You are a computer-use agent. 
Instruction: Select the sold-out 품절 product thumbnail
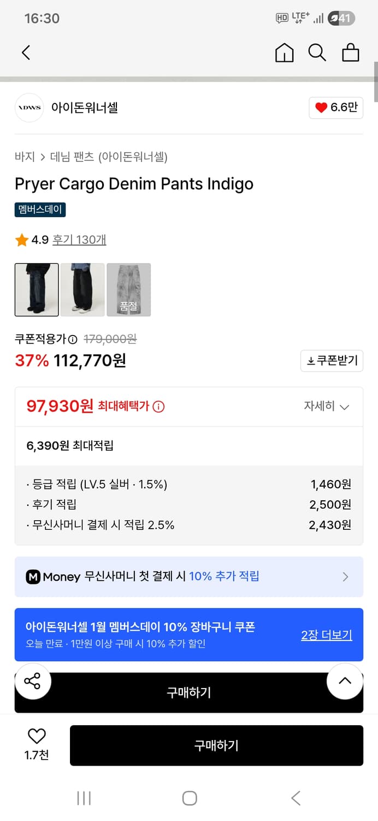(129, 290)
